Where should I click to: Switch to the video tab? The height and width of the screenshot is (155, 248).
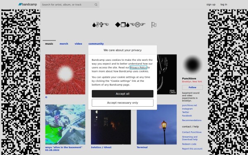(78, 44)
